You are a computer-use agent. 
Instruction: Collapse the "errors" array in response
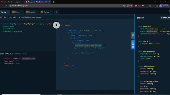coord(61,25)
